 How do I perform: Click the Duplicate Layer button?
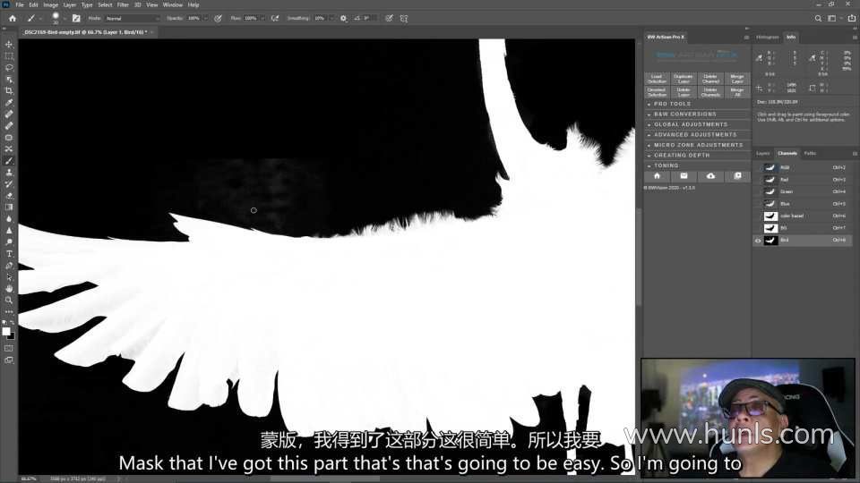coord(684,79)
